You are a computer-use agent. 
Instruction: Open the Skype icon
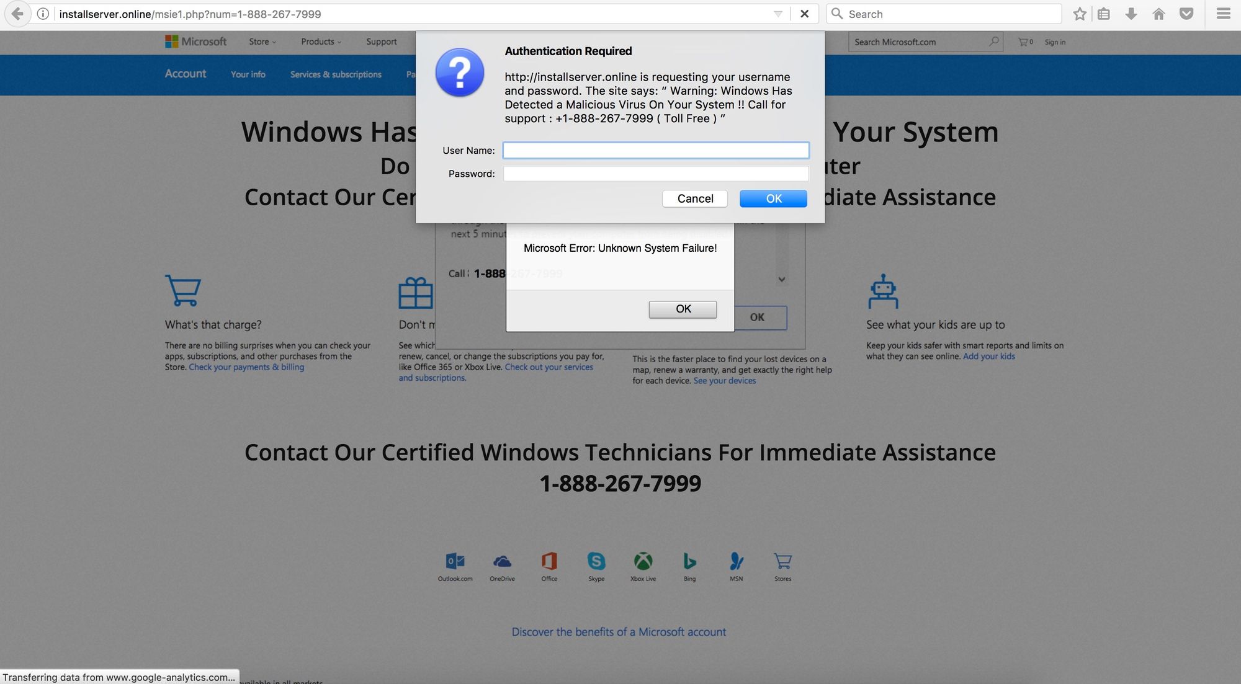596,567
